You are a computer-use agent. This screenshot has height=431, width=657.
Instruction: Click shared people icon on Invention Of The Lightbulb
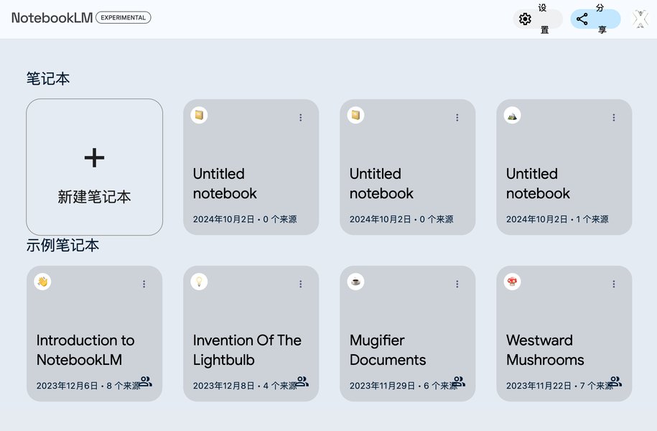(x=302, y=381)
